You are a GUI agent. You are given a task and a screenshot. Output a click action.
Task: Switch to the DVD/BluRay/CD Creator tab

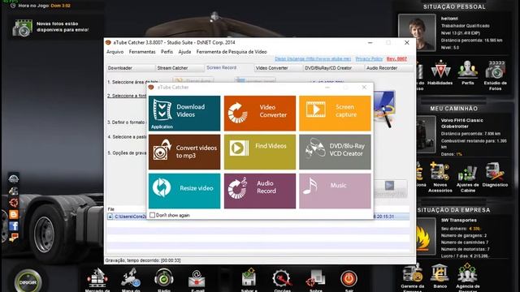pos(333,68)
